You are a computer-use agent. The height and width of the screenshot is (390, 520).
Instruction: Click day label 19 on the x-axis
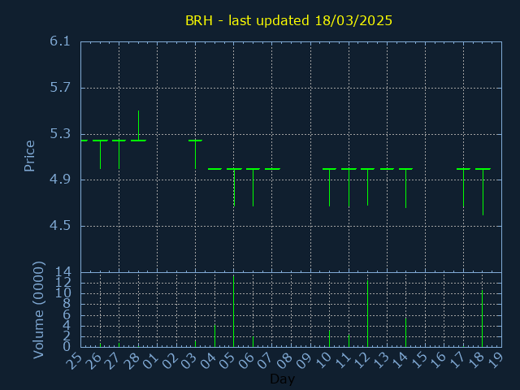tap(495, 361)
